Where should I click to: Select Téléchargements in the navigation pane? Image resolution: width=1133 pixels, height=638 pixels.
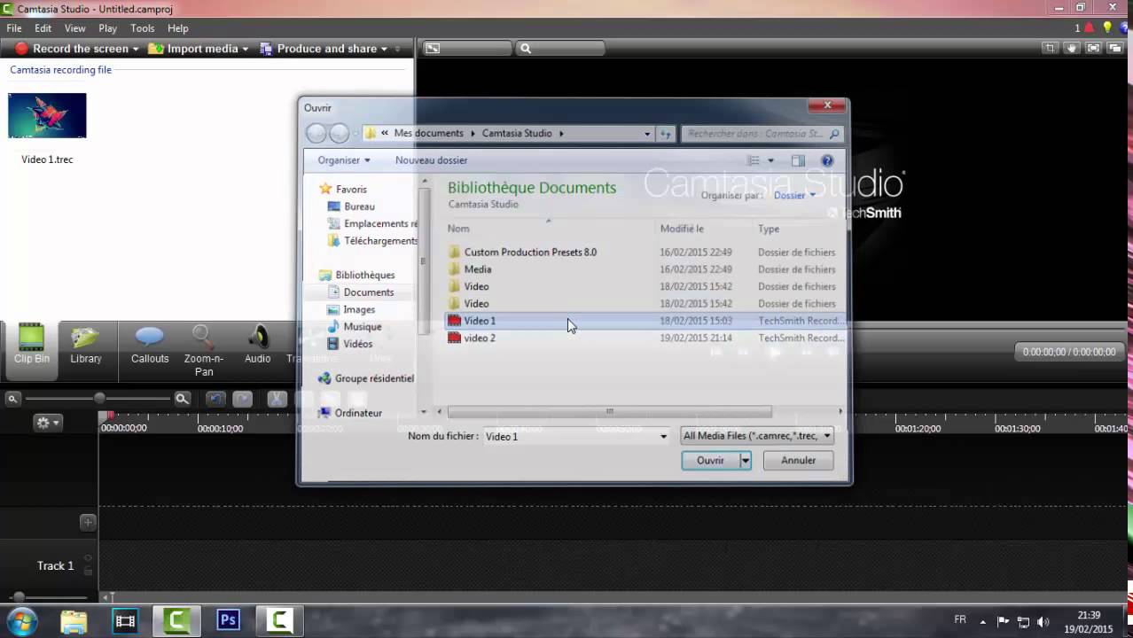372,241
